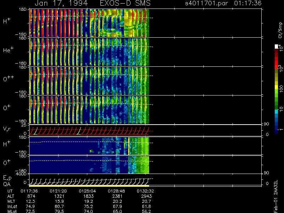284x213 pixels.
Task: Click the white cap of the color bar
Action: [x=276, y=47]
